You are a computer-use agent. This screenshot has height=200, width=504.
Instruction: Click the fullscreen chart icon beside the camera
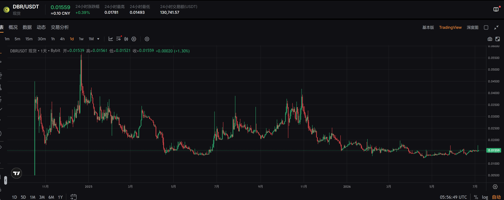498,39
